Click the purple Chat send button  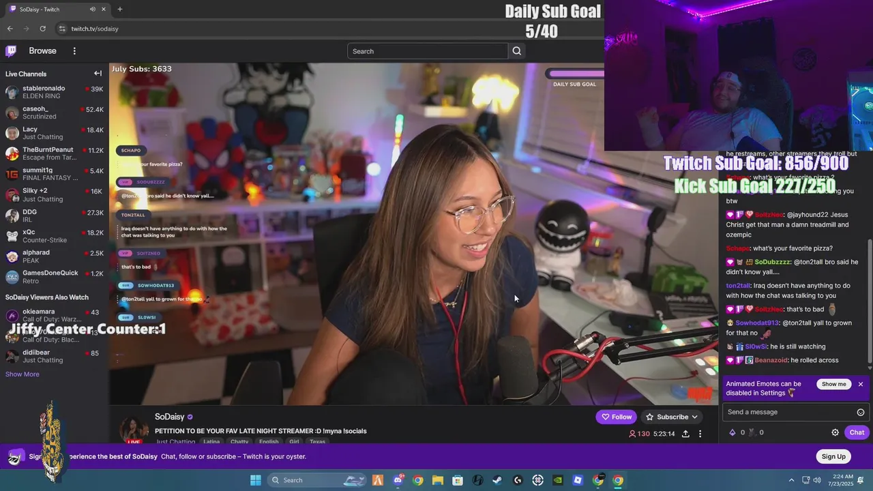(857, 432)
